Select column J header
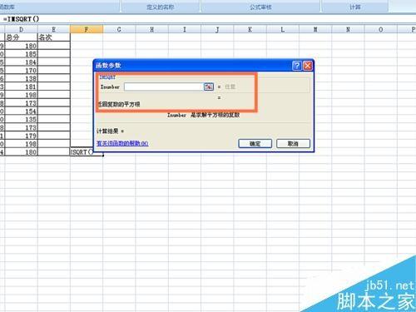 tap(217, 29)
